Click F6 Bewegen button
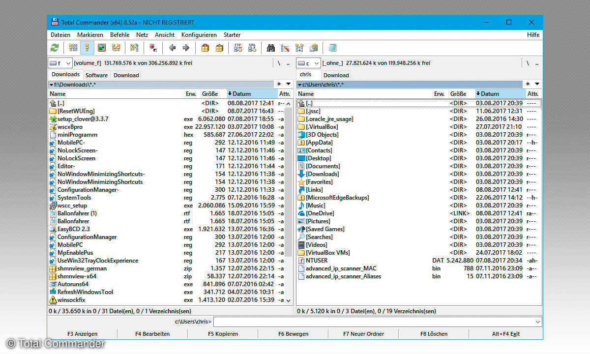Viewport: 590px width, 354px height. [293, 334]
